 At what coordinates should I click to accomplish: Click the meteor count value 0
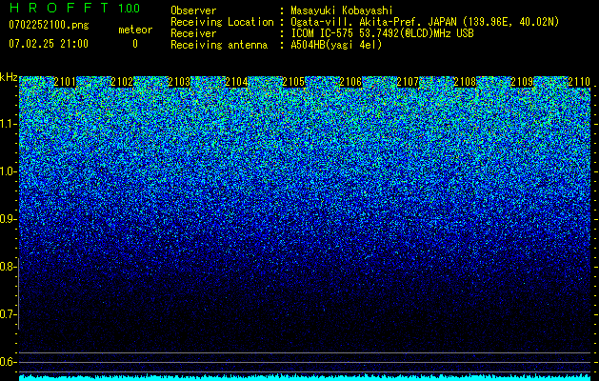coord(135,44)
